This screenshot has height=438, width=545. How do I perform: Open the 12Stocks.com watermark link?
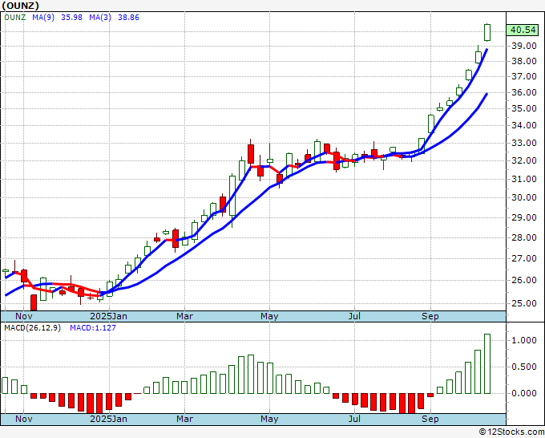click(511, 432)
